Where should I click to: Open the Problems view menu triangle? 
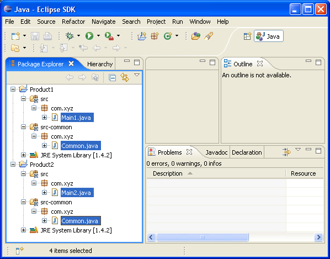(x=298, y=150)
